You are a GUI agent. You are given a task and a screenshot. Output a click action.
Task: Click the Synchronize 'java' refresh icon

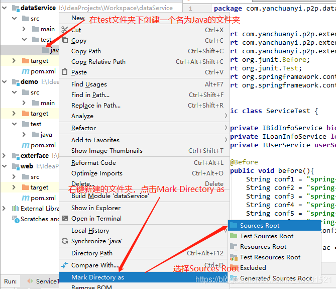[65, 241]
